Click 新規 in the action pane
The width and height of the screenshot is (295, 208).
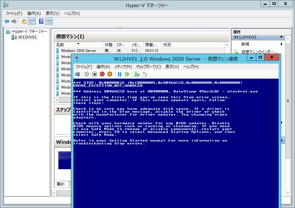pyautogui.click(x=245, y=44)
